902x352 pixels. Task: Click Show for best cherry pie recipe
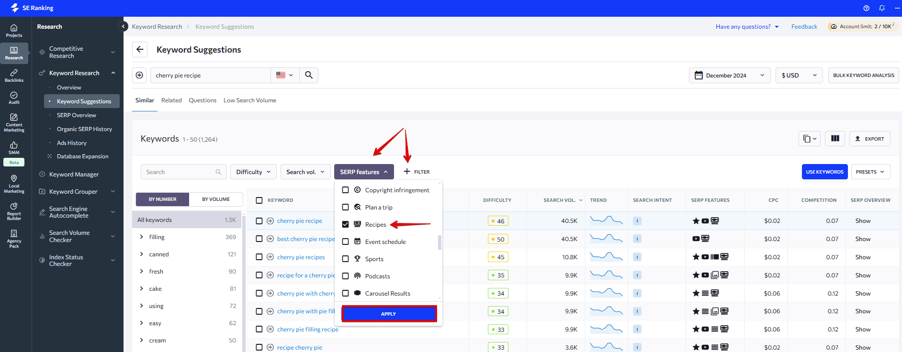tap(863, 239)
